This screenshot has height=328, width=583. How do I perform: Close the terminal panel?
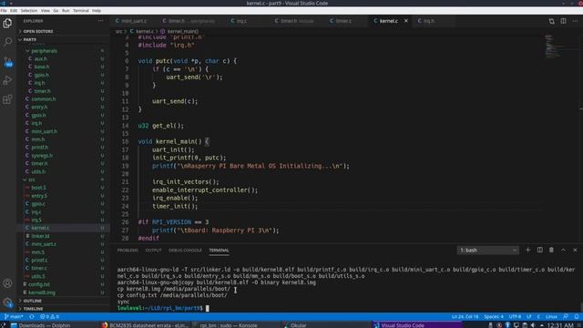pos(575,250)
